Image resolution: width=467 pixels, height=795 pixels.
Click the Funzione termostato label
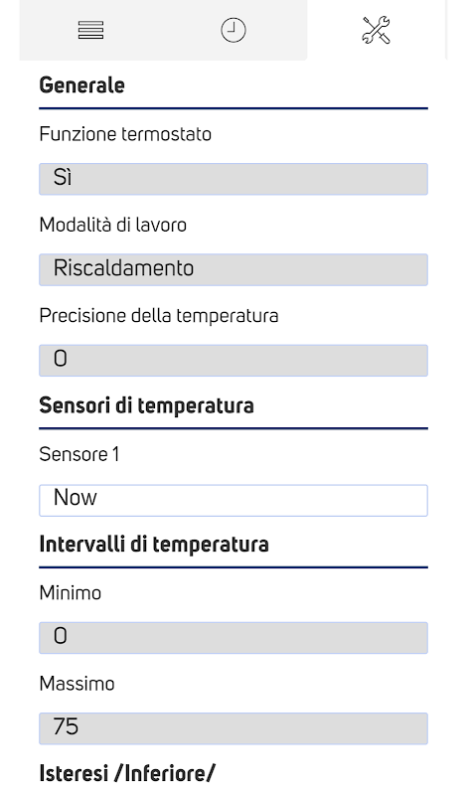point(125,134)
